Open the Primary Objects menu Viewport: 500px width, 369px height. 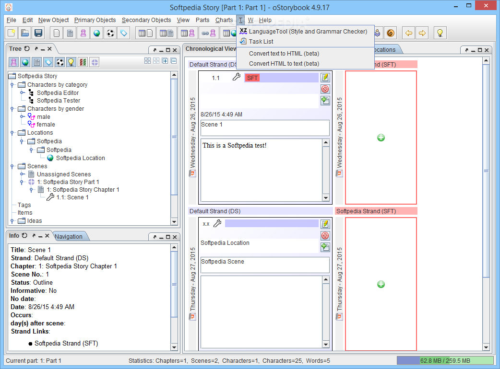(95, 20)
